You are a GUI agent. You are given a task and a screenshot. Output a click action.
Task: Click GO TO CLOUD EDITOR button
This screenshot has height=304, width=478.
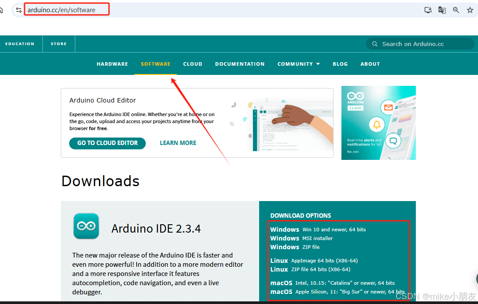pos(107,143)
